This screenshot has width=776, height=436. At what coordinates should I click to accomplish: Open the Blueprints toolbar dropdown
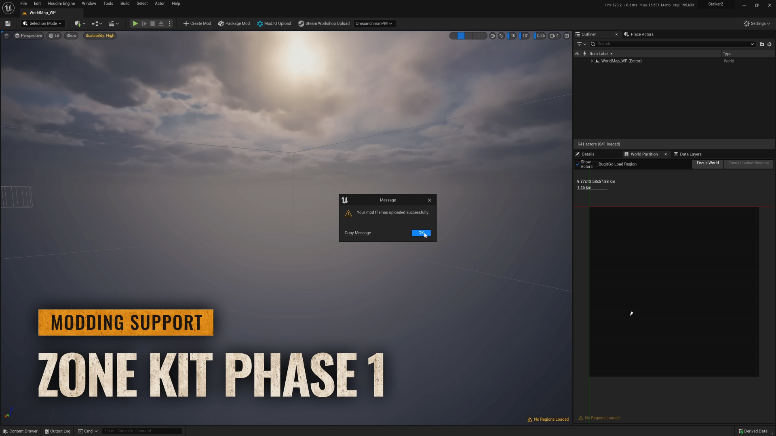(x=97, y=23)
